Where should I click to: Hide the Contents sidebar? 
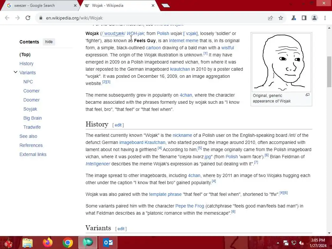click(49, 42)
